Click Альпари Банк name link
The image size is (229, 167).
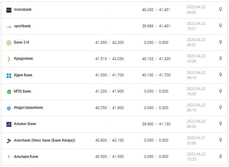(x=26, y=157)
